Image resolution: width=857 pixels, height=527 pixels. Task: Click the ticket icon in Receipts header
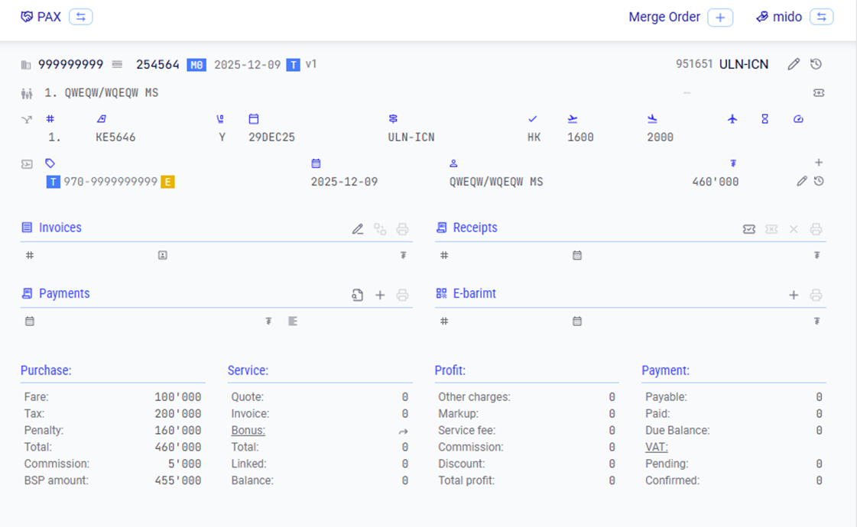(749, 229)
